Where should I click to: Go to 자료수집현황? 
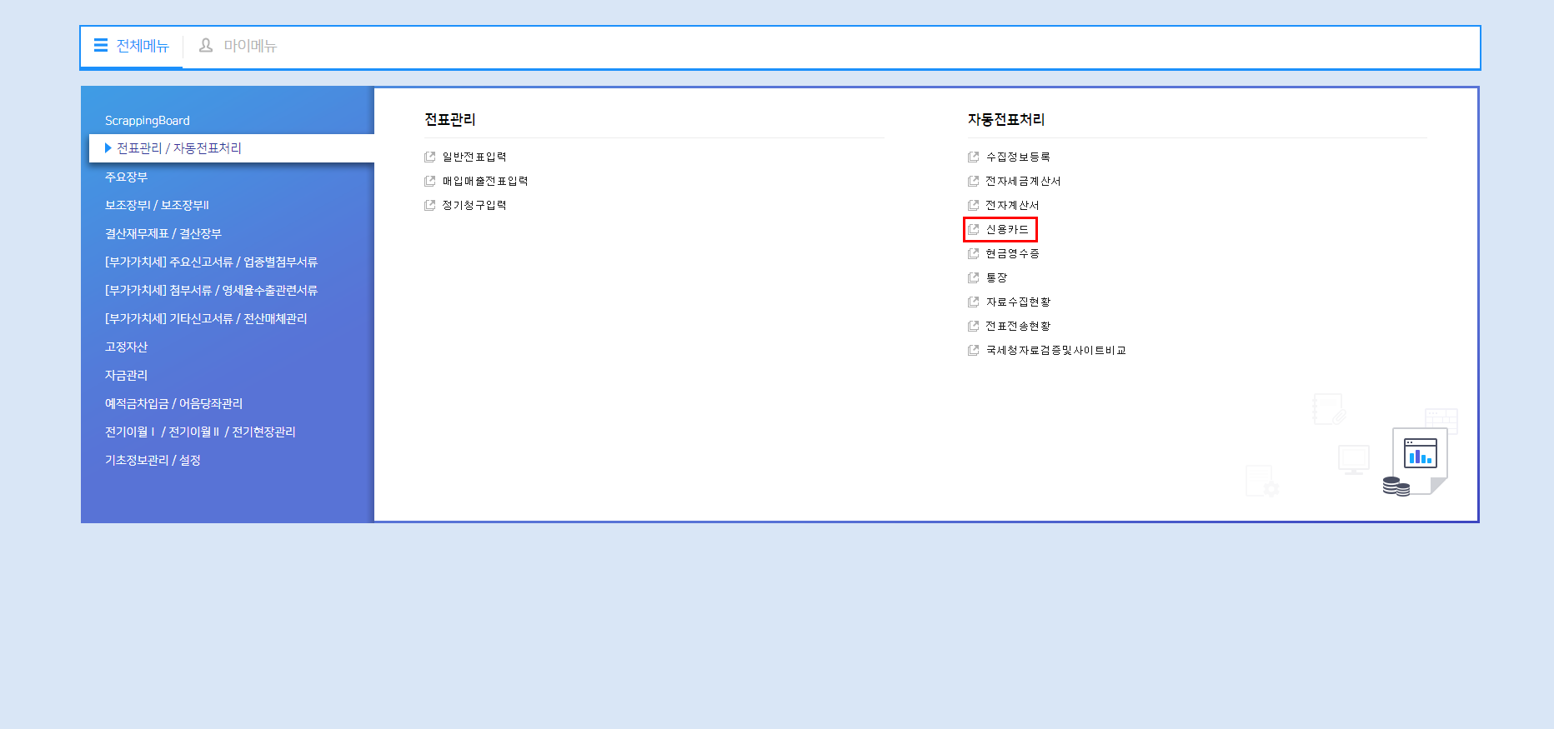pos(1018,302)
